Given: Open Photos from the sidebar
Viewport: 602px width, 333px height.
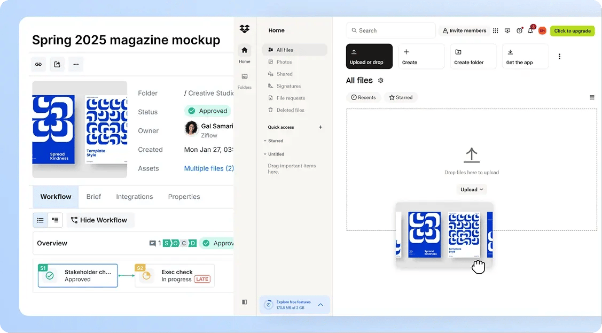Looking at the screenshot, I should tap(285, 61).
